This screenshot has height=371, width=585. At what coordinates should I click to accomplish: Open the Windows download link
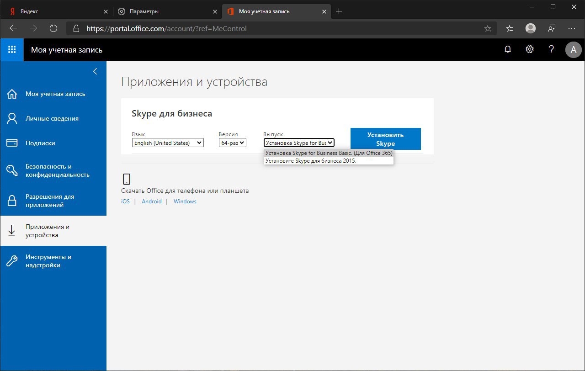[x=185, y=201]
